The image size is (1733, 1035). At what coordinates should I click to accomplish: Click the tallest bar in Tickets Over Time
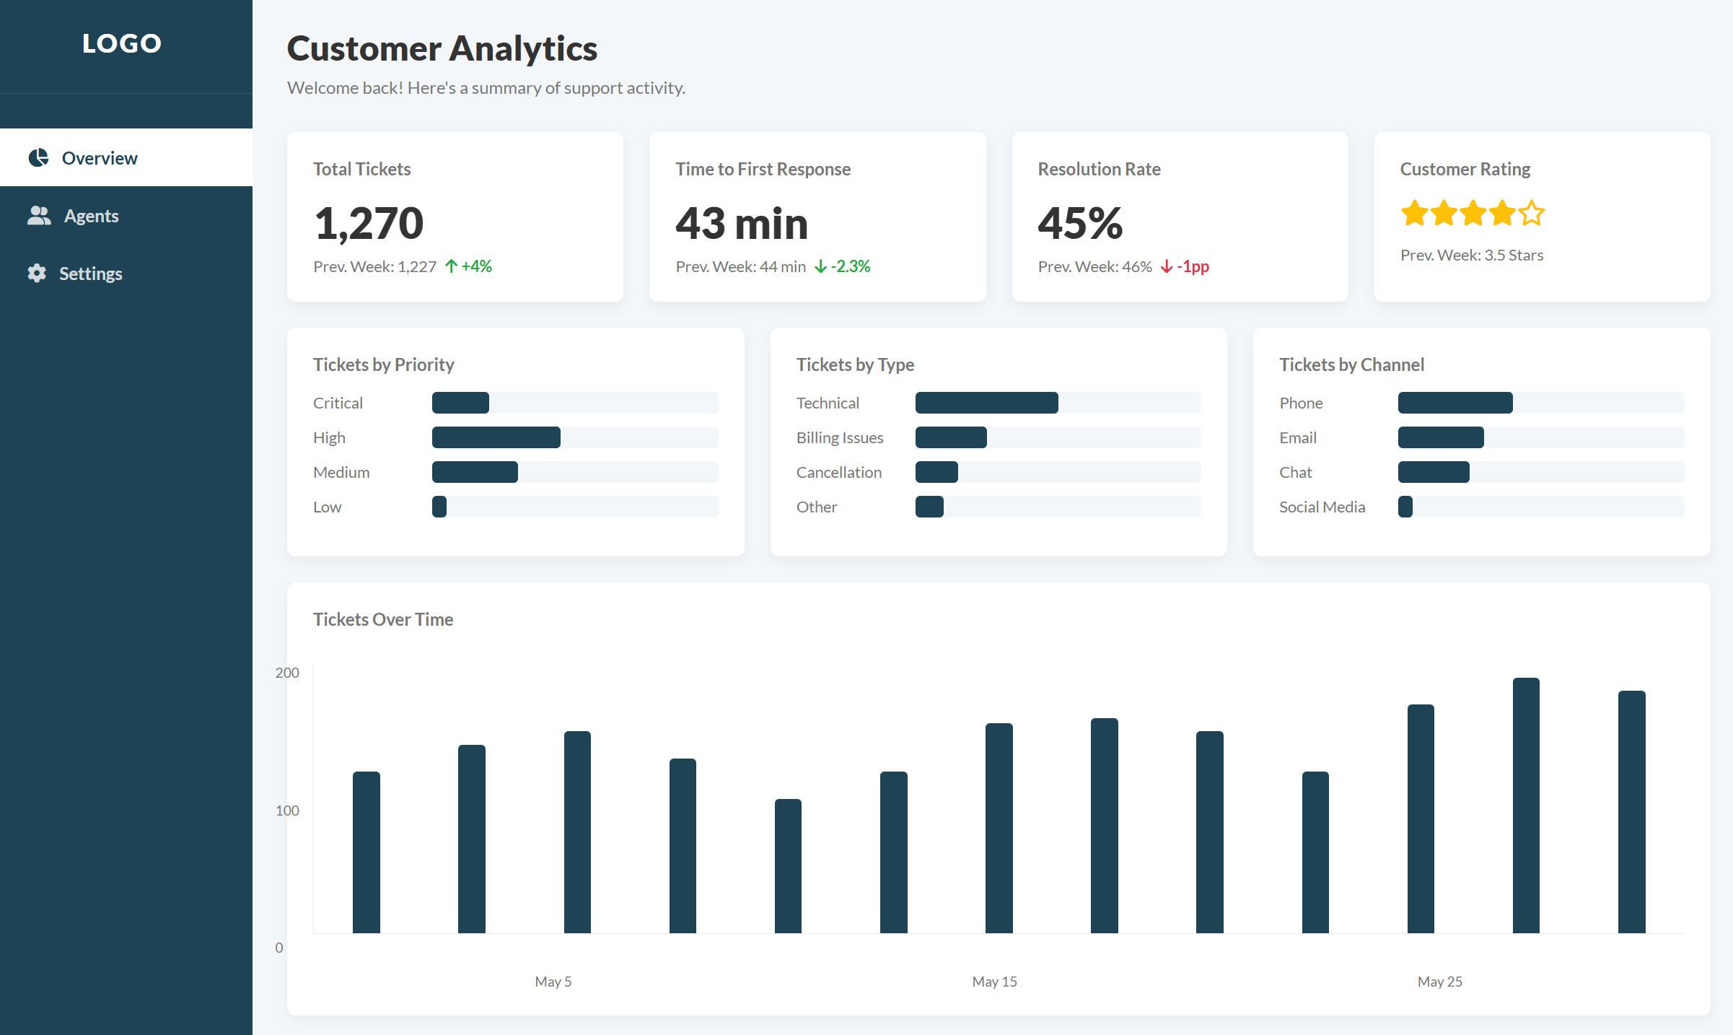pyautogui.click(x=1525, y=805)
